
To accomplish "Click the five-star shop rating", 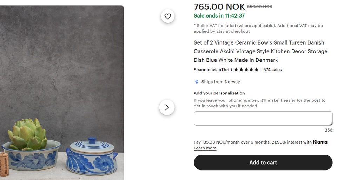I will click(x=246, y=70).
